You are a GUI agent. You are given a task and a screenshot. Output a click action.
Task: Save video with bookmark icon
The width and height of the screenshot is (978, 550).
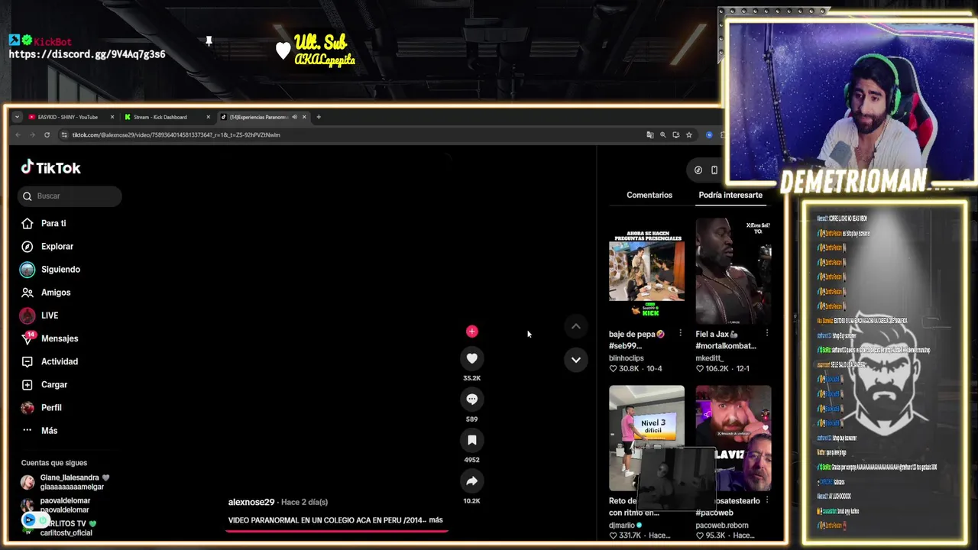(x=471, y=440)
